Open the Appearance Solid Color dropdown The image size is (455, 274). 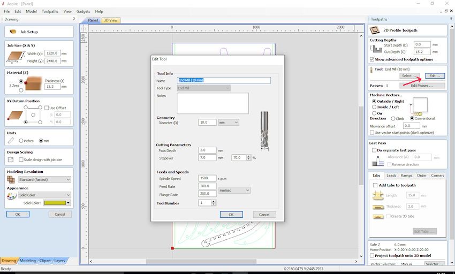tap(44, 195)
